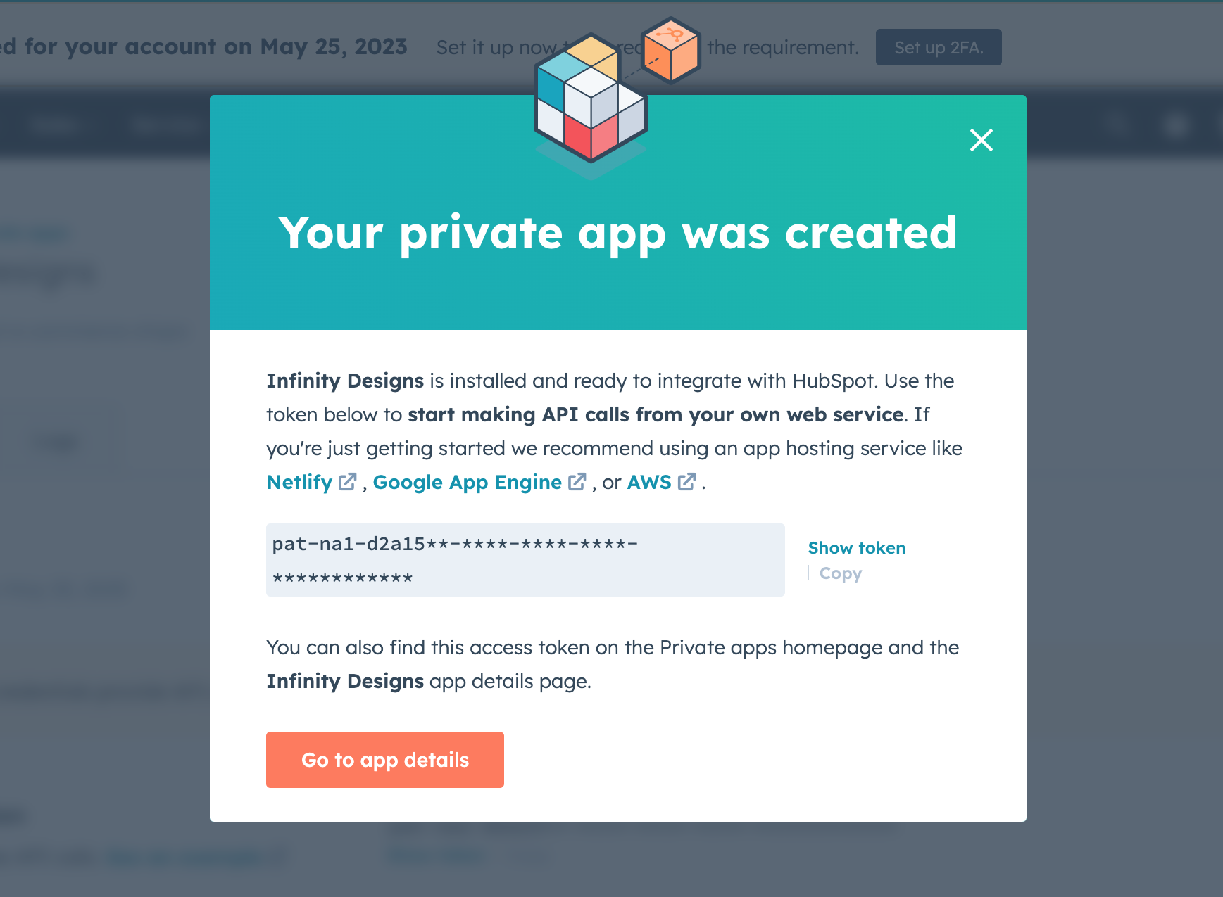Viewport: 1223px width, 897px height.
Task: Open the AWS link
Action: click(649, 483)
